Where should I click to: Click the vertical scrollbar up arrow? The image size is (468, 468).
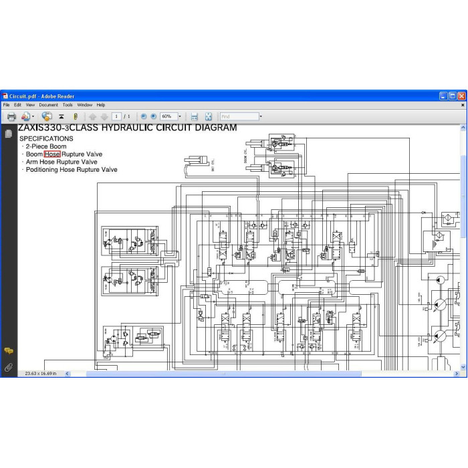tap(463, 128)
